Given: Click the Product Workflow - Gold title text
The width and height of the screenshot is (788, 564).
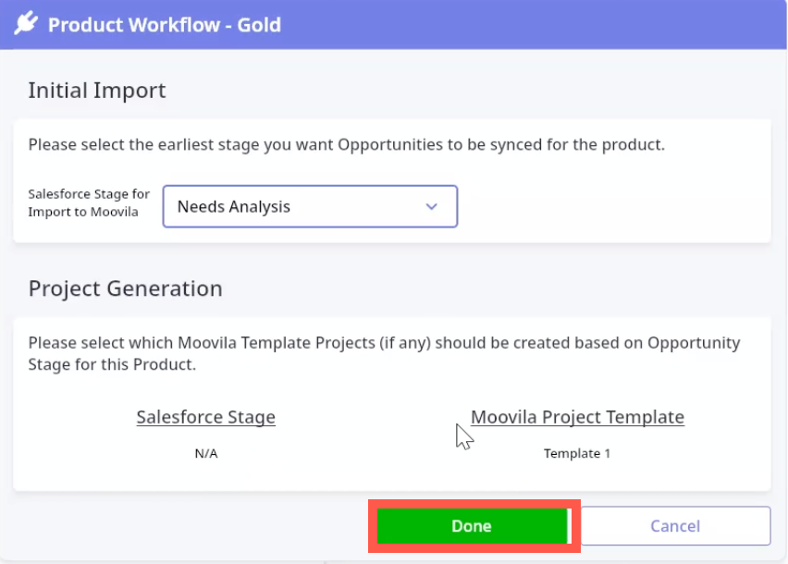Looking at the screenshot, I should pos(164,24).
